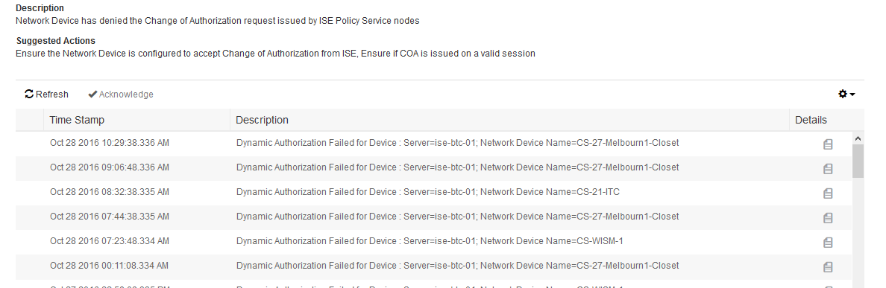Click the scrollbar up arrow
The image size is (886, 288).
tap(858, 138)
